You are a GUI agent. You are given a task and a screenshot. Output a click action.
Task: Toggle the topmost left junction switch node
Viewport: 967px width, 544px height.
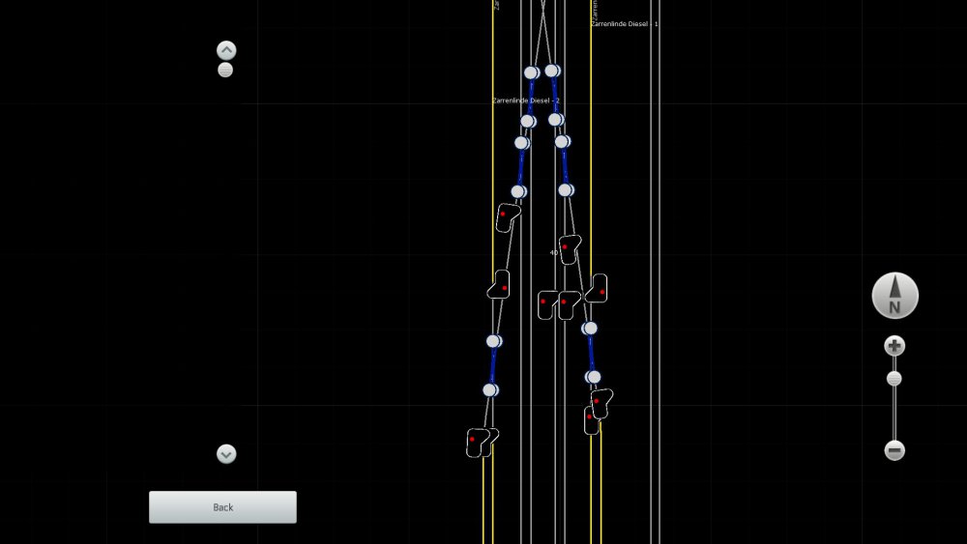point(531,72)
